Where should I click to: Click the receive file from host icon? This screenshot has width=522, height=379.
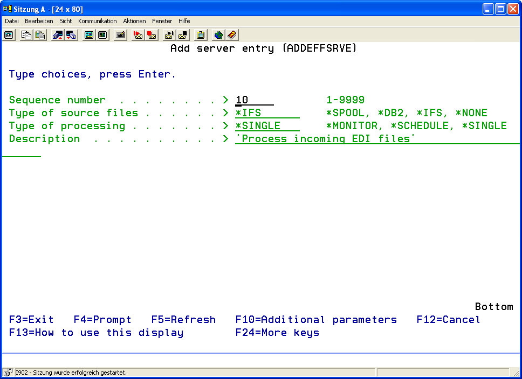[x=71, y=35]
